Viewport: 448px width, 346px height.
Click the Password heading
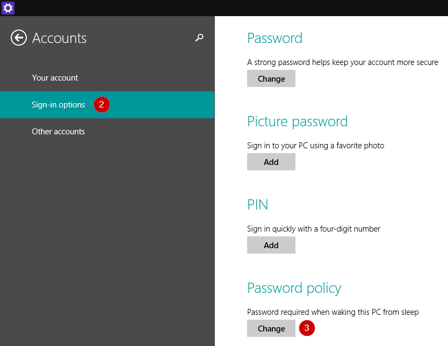(x=274, y=38)
